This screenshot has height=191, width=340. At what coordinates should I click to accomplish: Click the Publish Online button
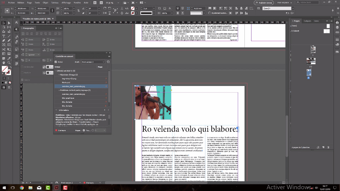pos(263,3)
